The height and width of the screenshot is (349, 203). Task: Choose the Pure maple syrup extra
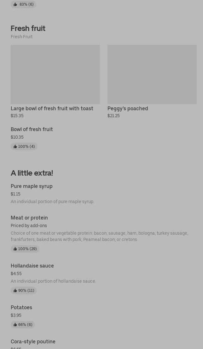tap(32, 186)
